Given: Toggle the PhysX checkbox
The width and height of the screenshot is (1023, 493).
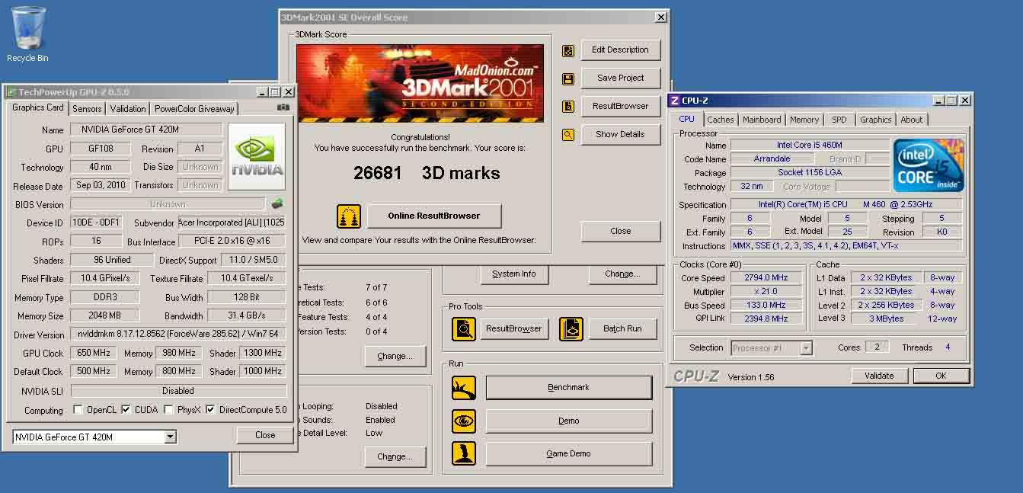Looking at the screenshot, I should (168, 410).
